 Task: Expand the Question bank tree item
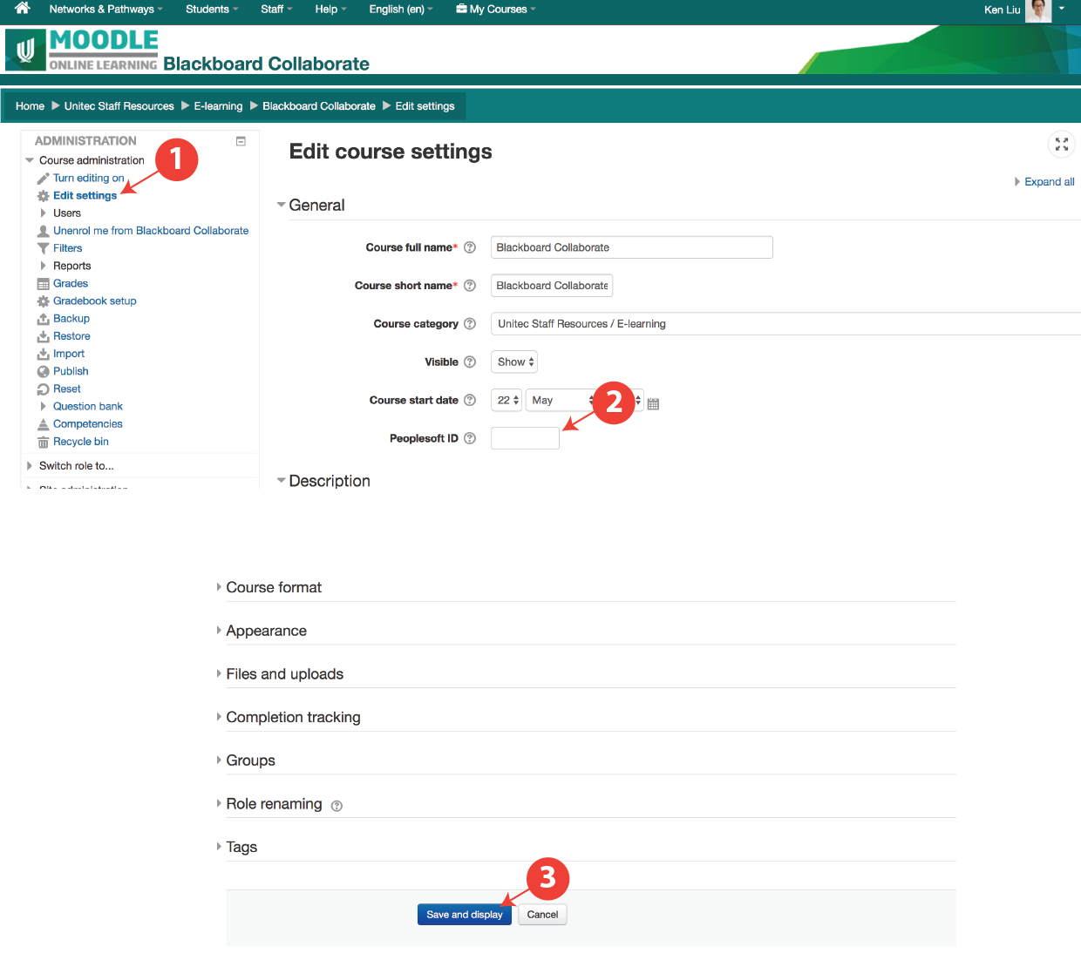43,407
